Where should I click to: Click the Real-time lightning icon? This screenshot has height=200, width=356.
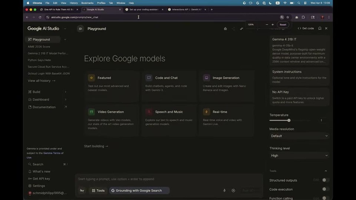(x=206, y=112)
